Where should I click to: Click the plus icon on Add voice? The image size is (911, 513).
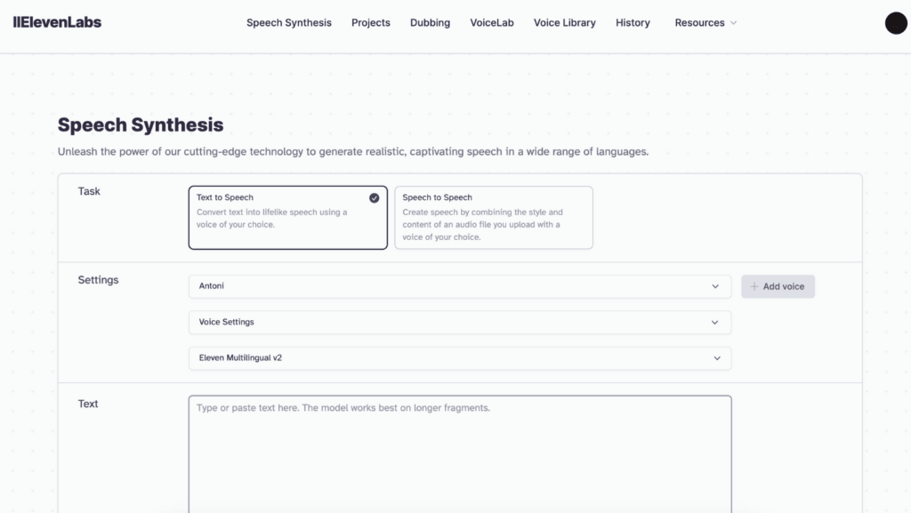point(754,285)
